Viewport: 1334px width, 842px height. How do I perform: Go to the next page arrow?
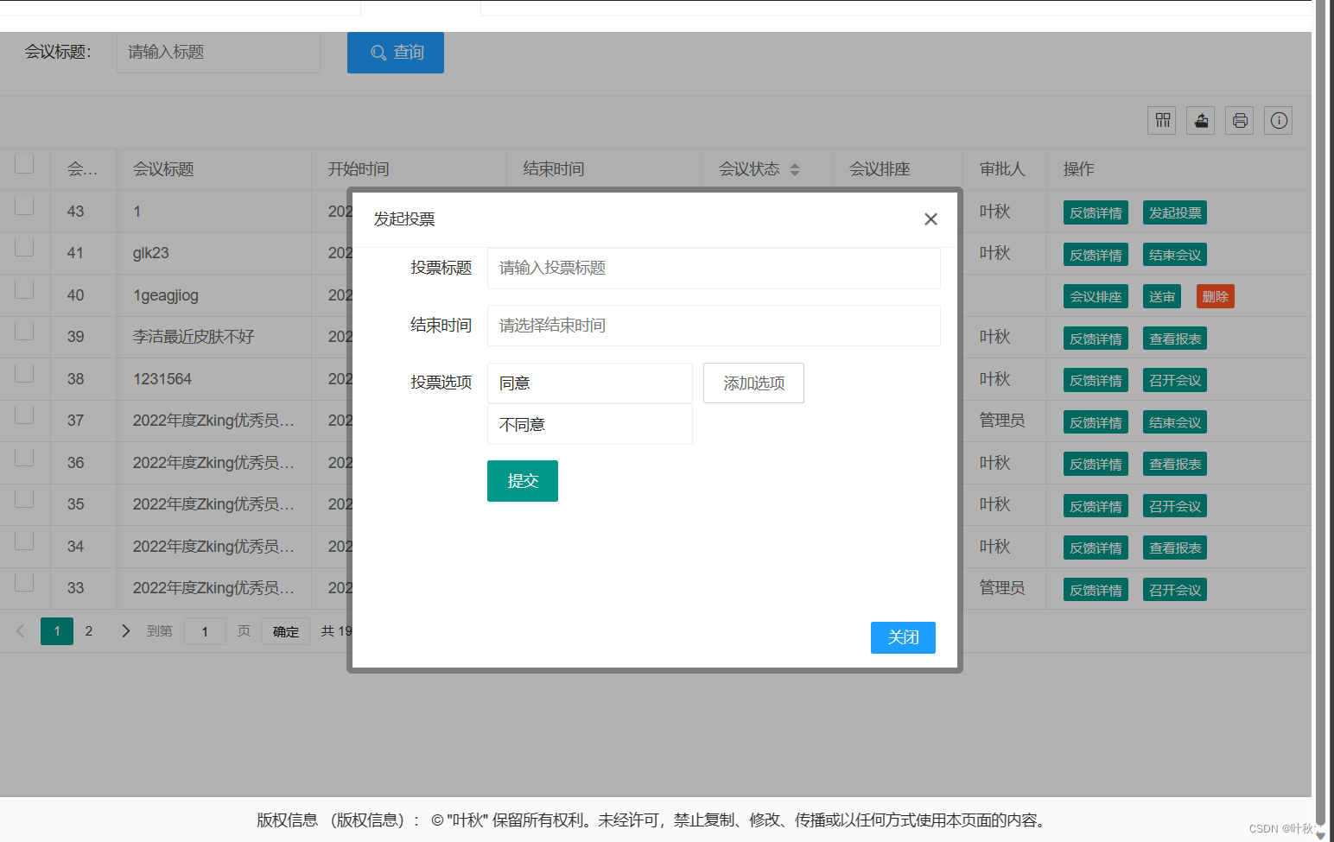click(x=125, y=631)
